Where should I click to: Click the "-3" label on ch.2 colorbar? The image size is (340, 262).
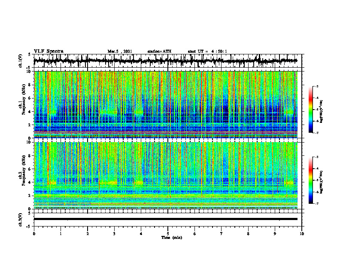pyautogui.click(x=317, y=157)
